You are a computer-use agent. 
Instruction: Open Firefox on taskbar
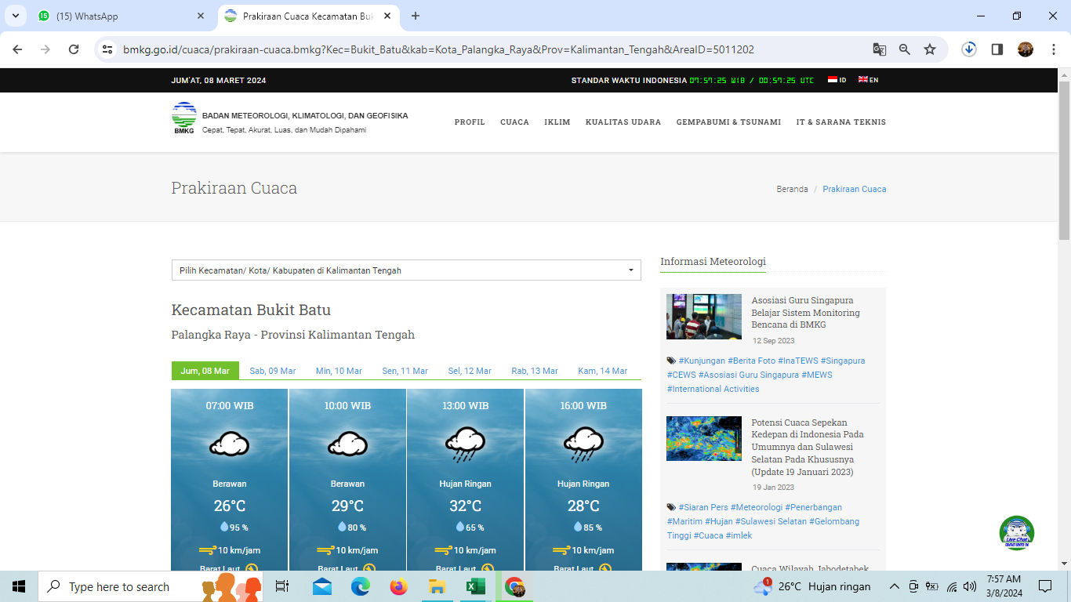(x=399, y=586)
